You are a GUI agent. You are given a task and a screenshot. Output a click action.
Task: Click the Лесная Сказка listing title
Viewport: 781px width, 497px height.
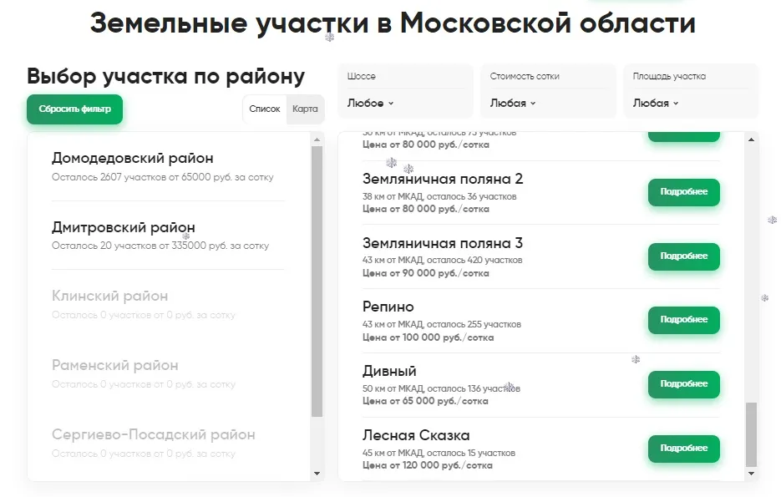pyautogui.click(x=416, y=435)
